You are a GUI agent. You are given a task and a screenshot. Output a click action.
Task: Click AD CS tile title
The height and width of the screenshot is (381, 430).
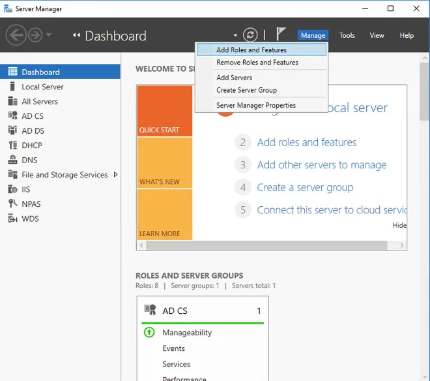point(175,311)
